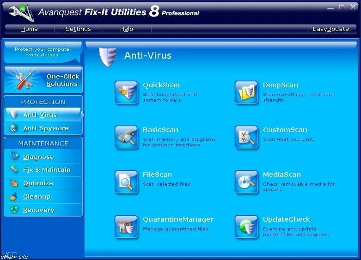
Task: Click the FileScan document icon
Action: (126, 182)
